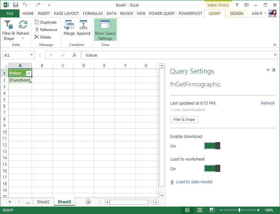The width and height of the screenshot is (280, 214).
Task: Click the Append queries icon
Action: 83,28
